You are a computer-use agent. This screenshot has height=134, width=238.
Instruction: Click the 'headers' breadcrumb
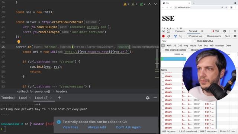point(62,92)
